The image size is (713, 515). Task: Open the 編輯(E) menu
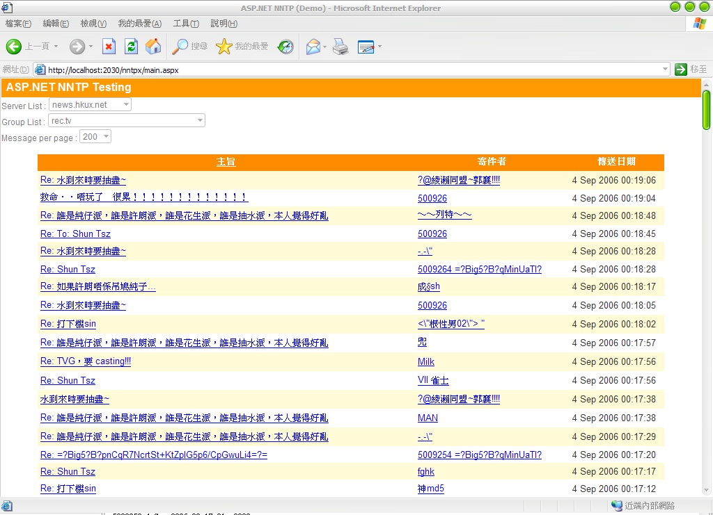point(56,24)
